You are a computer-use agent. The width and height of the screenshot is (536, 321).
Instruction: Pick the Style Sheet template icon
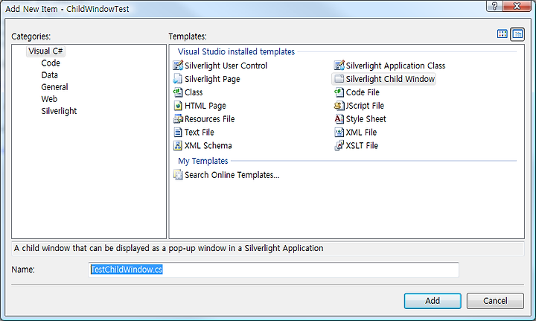coord(339,119)
